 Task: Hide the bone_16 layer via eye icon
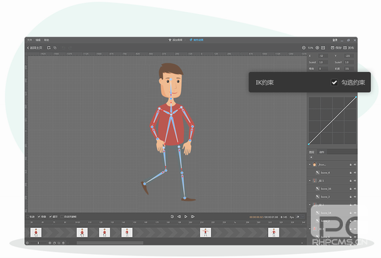point(355,189)
